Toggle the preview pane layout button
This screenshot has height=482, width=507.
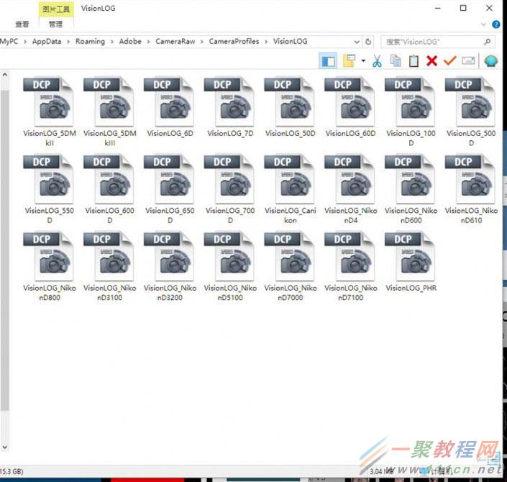[328, 61]
